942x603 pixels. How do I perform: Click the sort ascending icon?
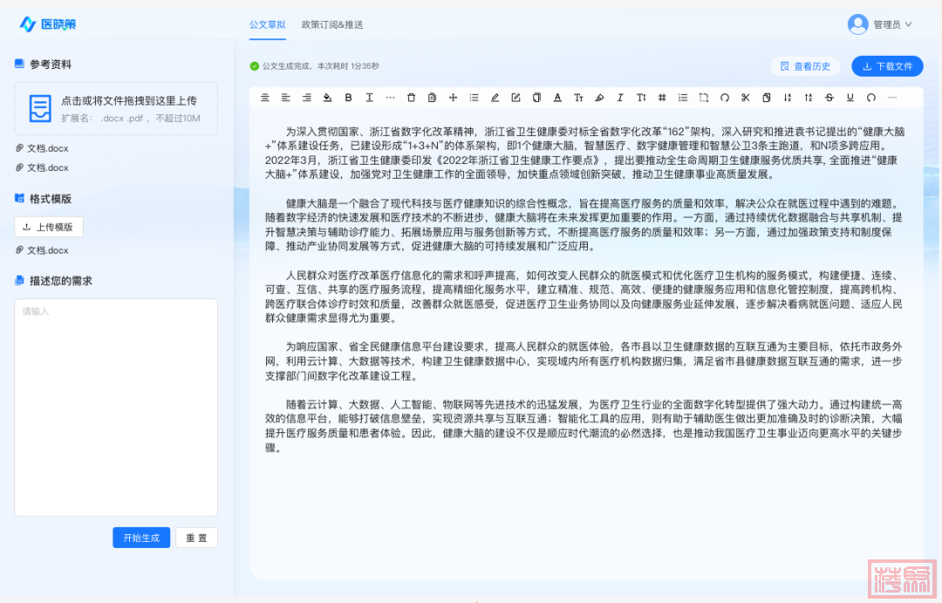point(788,98)
